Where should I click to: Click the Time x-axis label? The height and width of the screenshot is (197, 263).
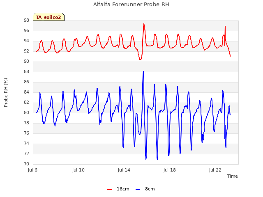tap(233, 176)
